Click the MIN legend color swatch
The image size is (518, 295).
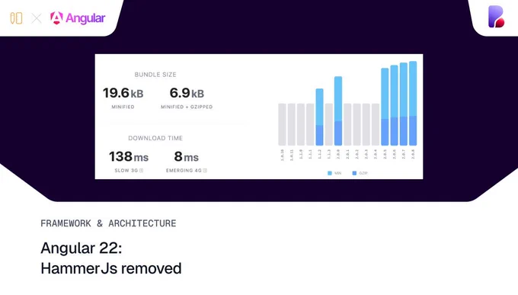pos(329,173)
